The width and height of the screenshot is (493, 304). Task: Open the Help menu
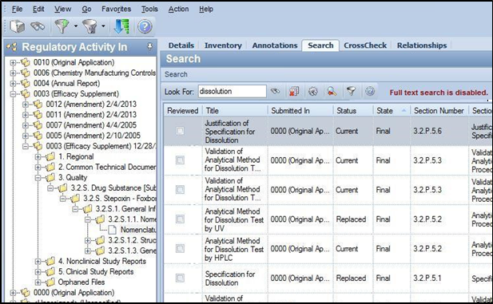pyautogui.click(x=206, y=9)
